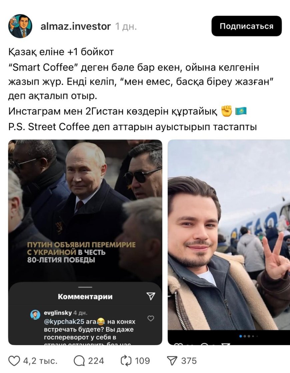
Task: Tap send icon beside Комментарии header
Action: tap(151, 296)
